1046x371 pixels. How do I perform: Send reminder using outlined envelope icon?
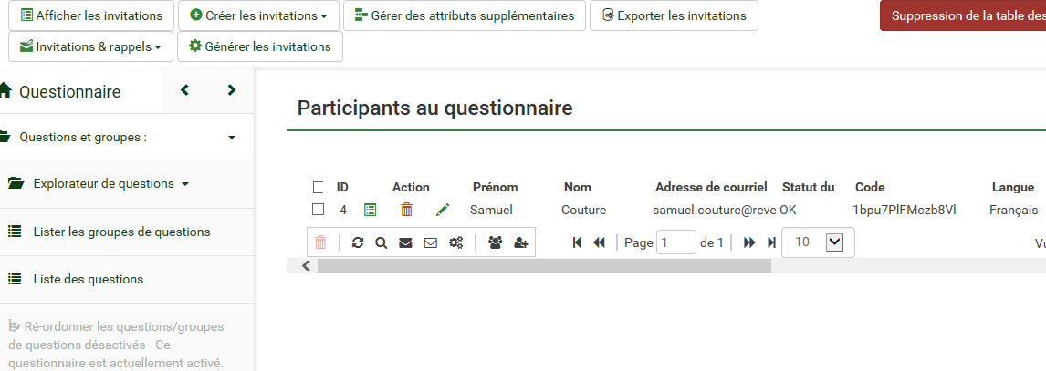tap(430, 243)
